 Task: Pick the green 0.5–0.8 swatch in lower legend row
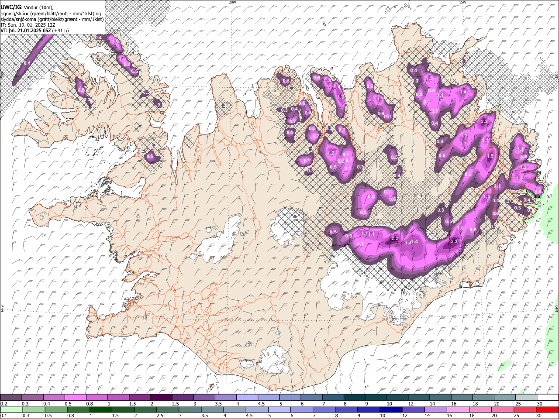tap(56, 409)
